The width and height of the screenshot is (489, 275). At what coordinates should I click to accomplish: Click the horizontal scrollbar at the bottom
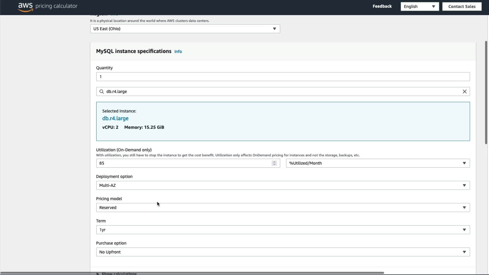tap(192, 273)
